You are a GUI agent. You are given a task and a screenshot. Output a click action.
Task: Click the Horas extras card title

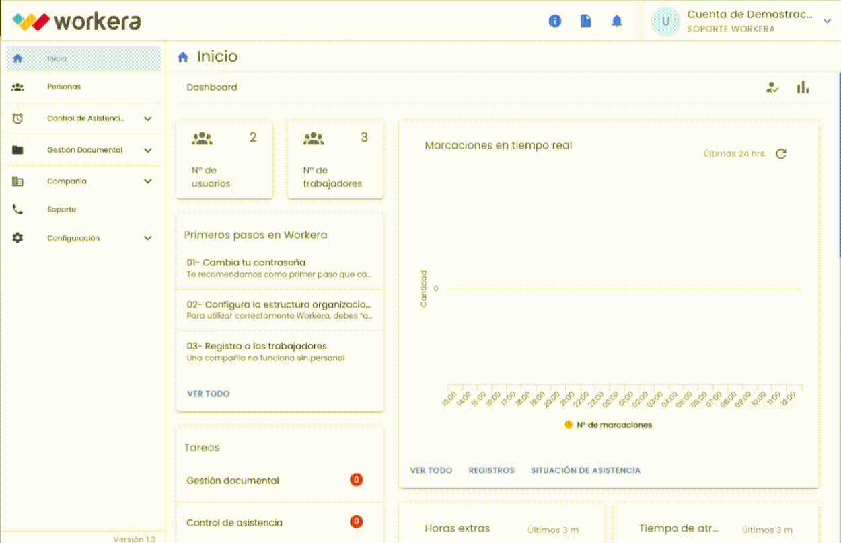click(458, 528)
